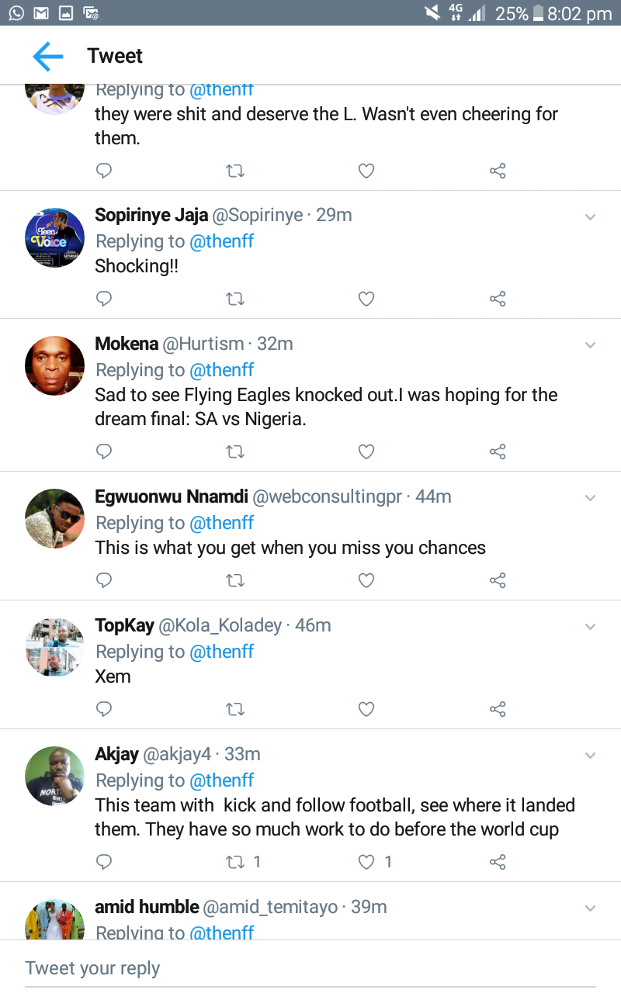Tap @thenff mention in TopKay's reply

(x=222, y=652)
